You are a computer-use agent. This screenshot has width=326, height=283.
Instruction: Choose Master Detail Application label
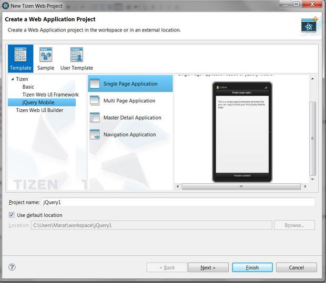132,118
